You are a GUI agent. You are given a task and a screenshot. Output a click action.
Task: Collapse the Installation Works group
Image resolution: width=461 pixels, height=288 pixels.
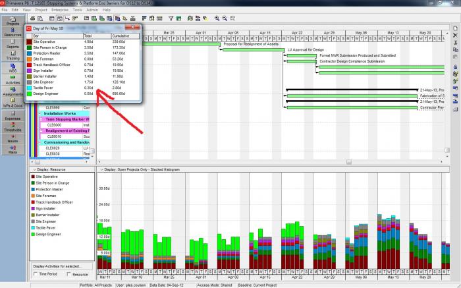pos(40,113)
